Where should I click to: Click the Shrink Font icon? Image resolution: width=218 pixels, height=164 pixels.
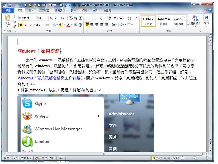[x=56, y=18]
